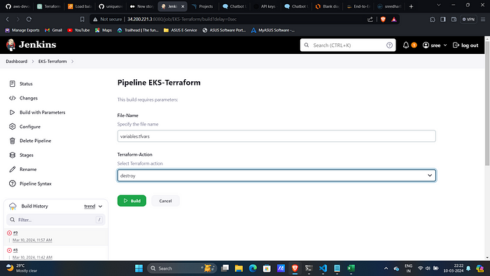Open Microsoft Edge from the taskbar
The width and height of the screenshot is (490, 276).
[253, 268]
